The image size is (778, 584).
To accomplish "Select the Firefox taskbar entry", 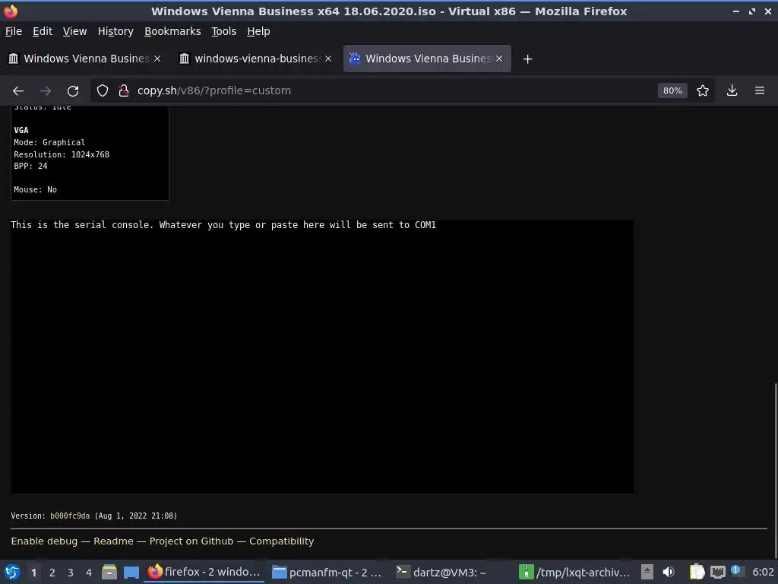I will [x=204, y=573].
